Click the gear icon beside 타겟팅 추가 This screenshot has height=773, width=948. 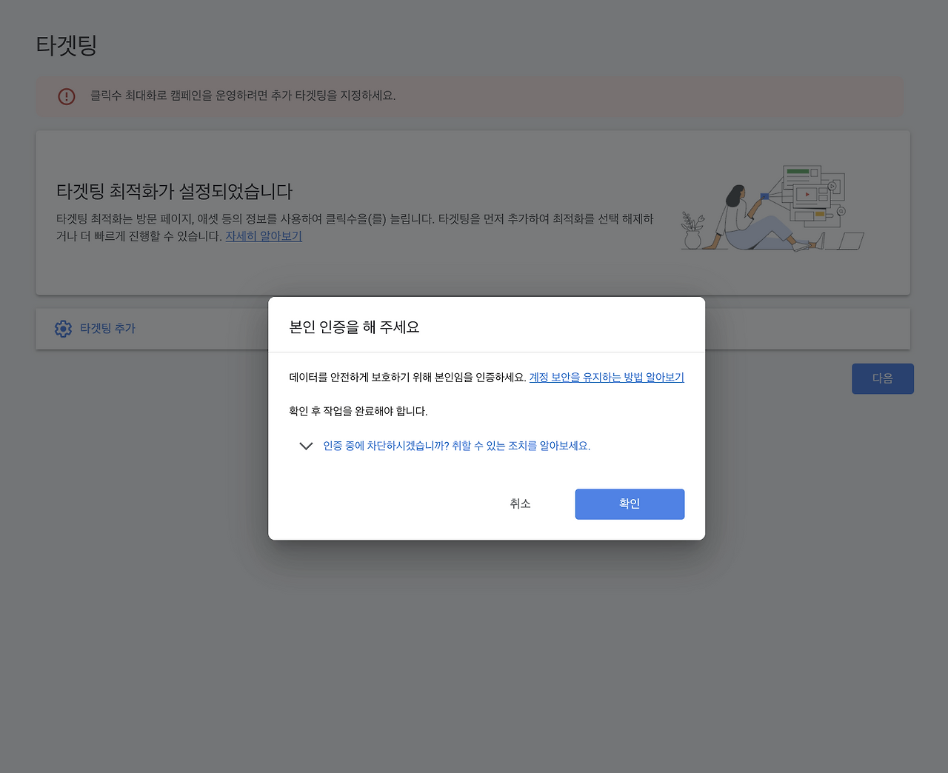click(64, 328)
